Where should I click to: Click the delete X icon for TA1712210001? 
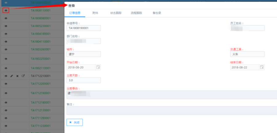point(17,76)
